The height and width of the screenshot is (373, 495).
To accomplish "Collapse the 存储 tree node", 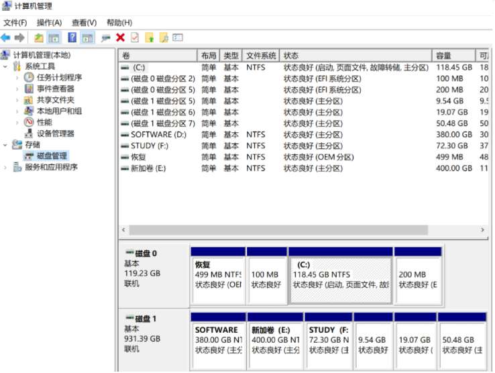I will click(x=6, y=145).
